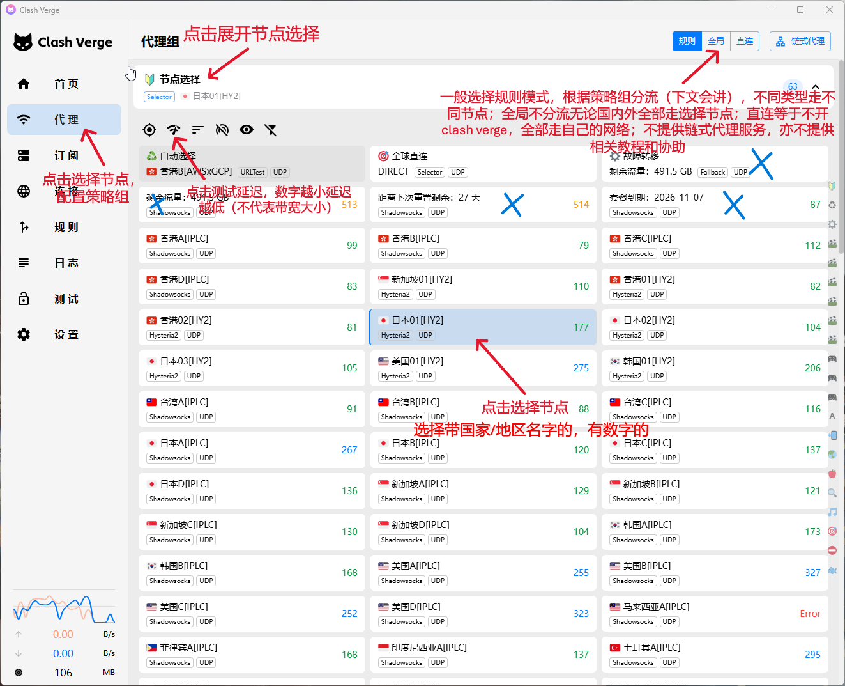Select the 菲律宾A[IPLC] node

[252, 655]
